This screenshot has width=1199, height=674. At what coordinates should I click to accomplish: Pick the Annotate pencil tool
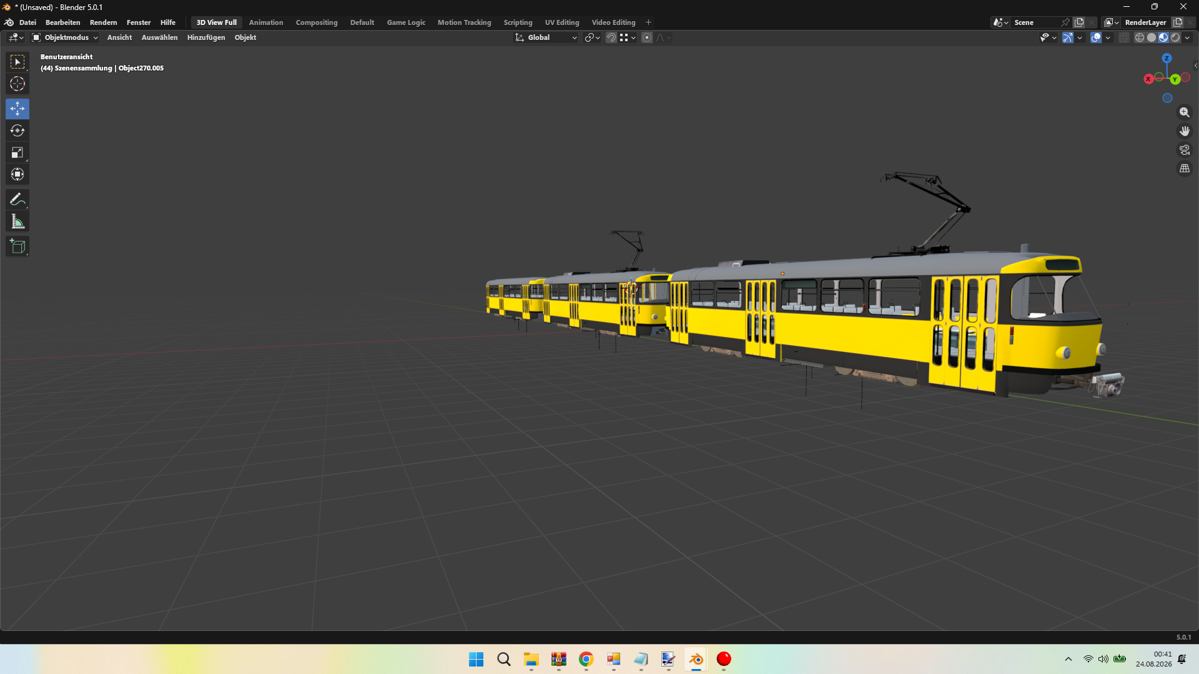pos(17,200)
